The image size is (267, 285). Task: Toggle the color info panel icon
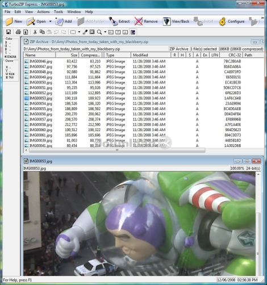(133, 32)
